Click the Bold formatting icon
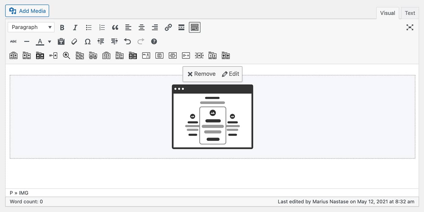The image size is (424, 212). 62,28
